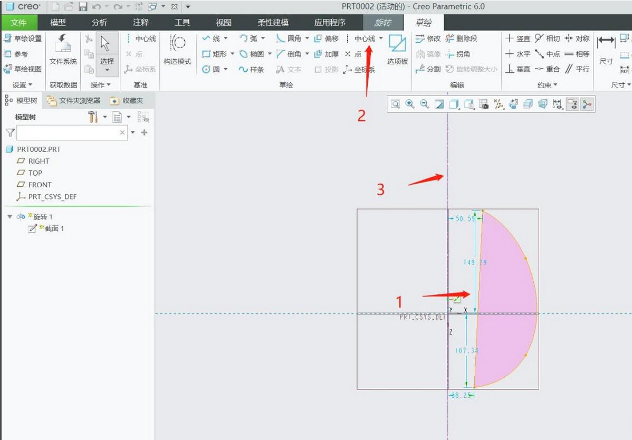Toggle 构造模式 construction mode

tap(177, 50)
